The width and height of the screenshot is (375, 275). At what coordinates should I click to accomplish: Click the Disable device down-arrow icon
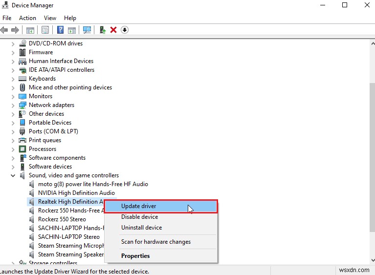(125, 30)
